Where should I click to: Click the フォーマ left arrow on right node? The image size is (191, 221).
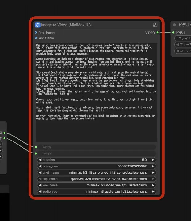click(177, 44)
